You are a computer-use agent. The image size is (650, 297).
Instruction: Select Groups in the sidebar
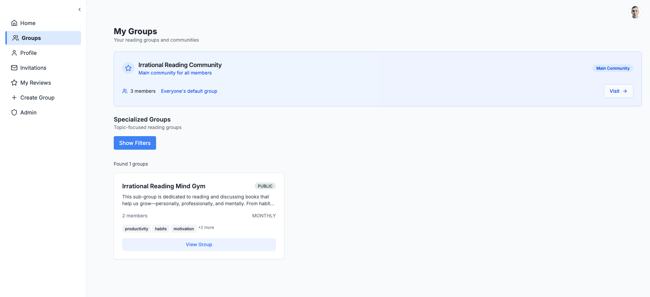click(43, 38)
